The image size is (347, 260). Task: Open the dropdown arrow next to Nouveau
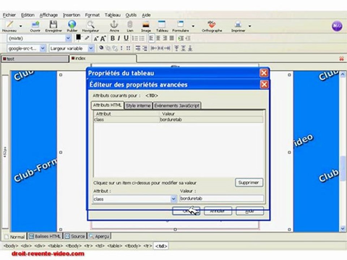[21, 26]
